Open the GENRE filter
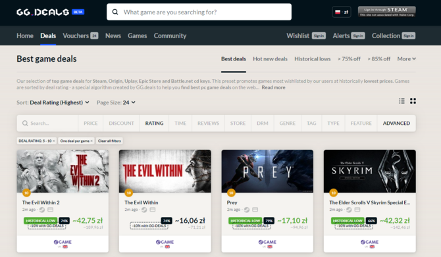 [287, 124]
